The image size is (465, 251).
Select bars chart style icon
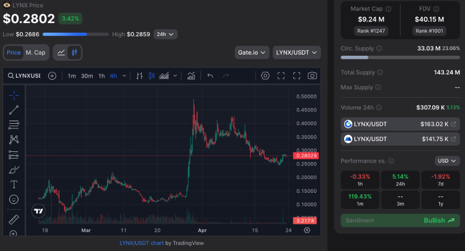point(139,76)
